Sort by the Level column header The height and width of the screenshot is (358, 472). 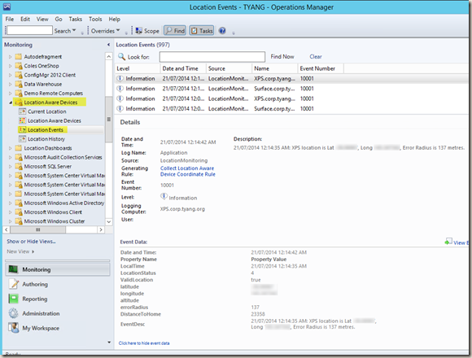pos(138,68)
